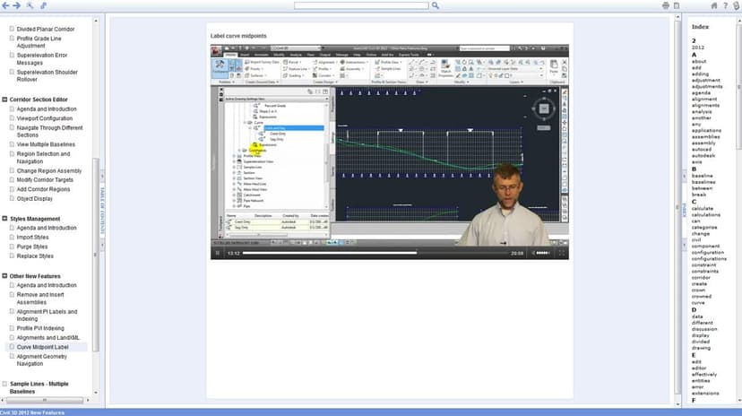Seek on the video progress bar
742x416 pixels.
(375, 253)
